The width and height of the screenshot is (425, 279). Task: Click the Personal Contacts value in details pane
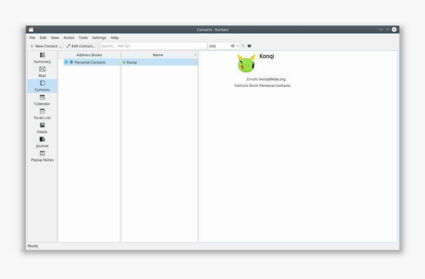point(275,85)
